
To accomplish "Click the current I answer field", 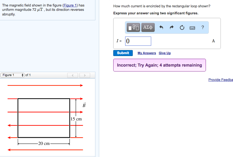I will coord(138,41).
